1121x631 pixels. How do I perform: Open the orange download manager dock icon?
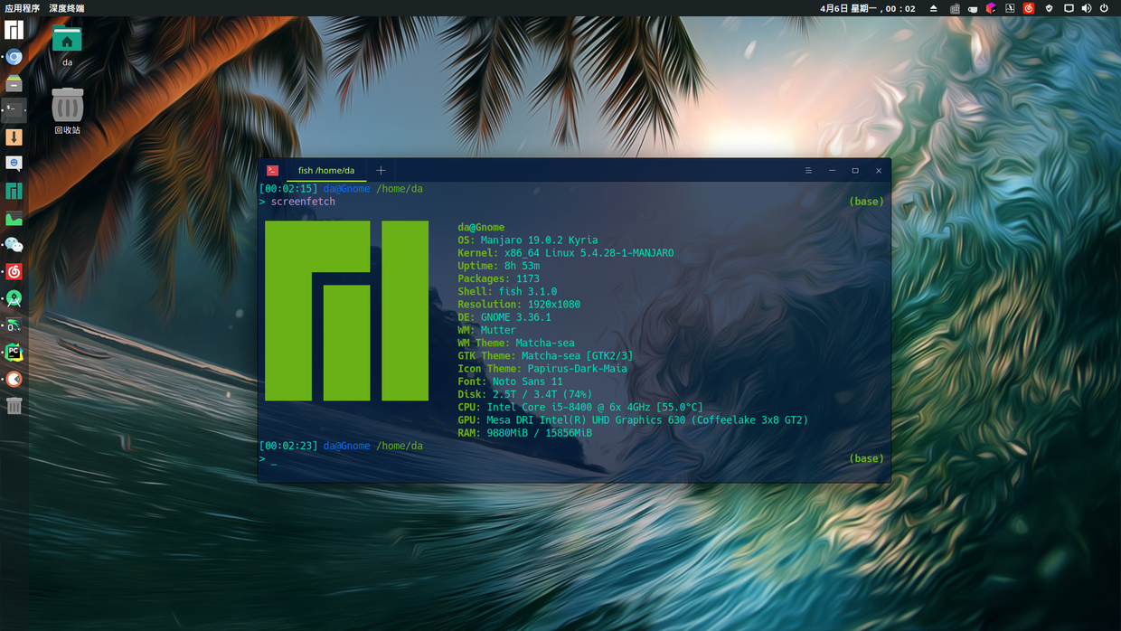pos(14,137)
